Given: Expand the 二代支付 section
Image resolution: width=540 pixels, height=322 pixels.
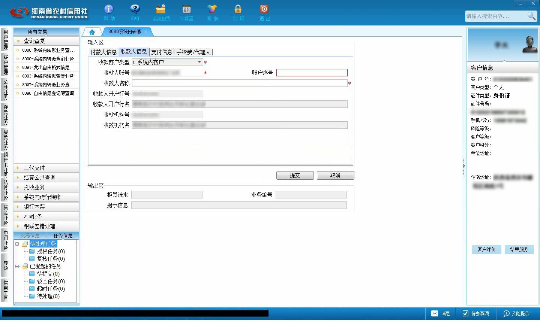Looking at the screenshot, I should (46, 168).
